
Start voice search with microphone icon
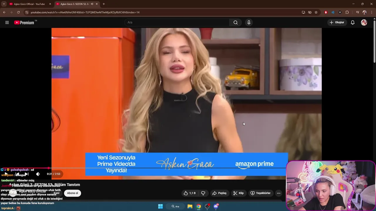pos(249,23)
